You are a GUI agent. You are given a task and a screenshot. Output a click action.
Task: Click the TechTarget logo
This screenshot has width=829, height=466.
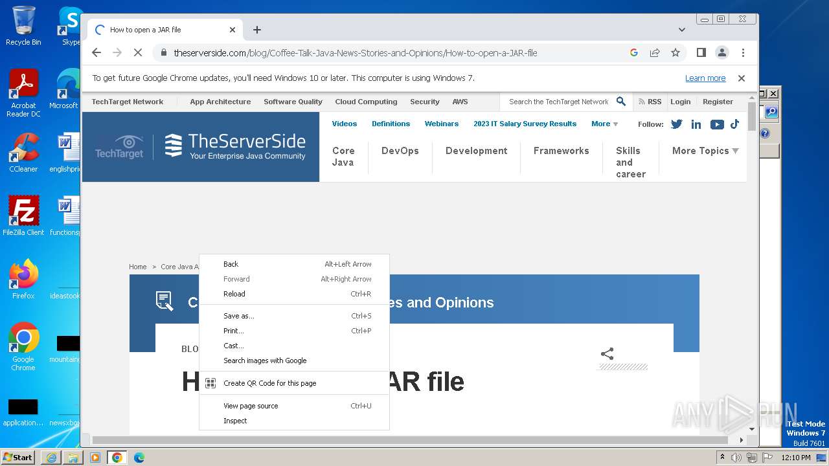119,147
